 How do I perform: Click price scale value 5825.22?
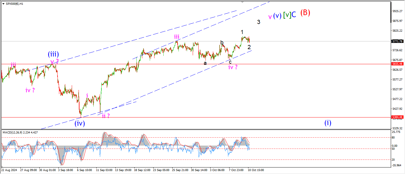coord(397,31)
